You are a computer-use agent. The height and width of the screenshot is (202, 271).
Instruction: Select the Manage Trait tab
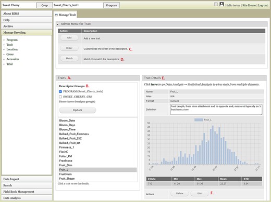pyautogui.click(x=65, y=15)
